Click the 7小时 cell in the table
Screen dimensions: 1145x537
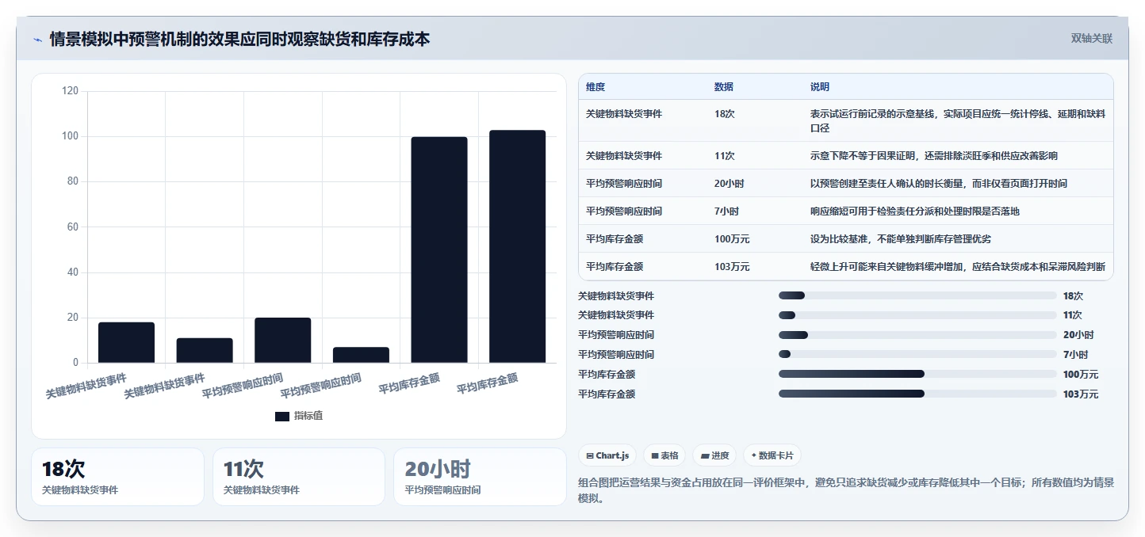point(727,211)
